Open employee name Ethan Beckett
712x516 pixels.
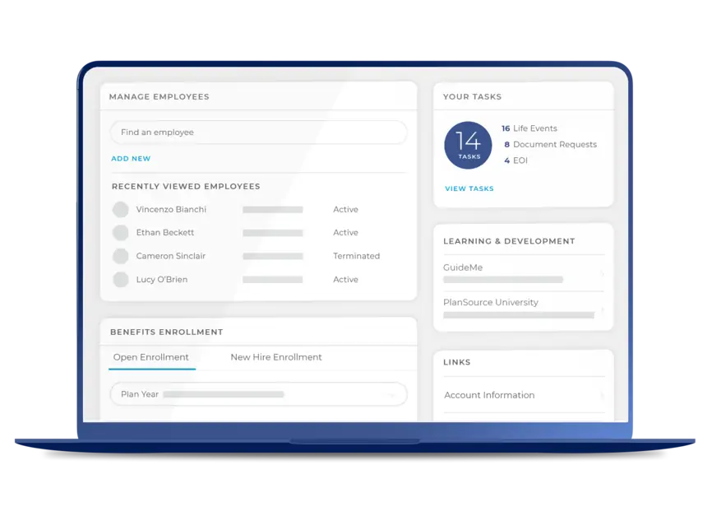point(165,233)
